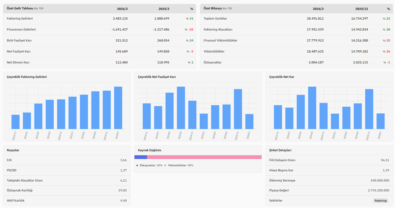Viewport: 395px width, 208px height.
Task: Click 2023/12 bar in Çeyreklik Faktoring Gelirleri chart
Action: click(15, 122)
